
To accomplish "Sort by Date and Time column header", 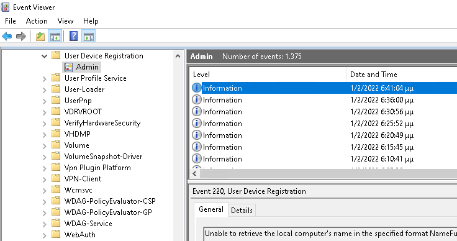I will click(402, 75).
